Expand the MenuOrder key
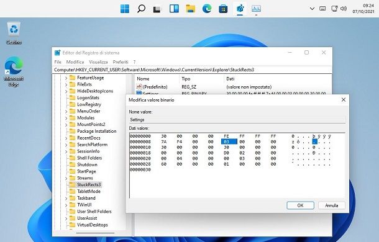Image resolution: width=379 pixels, height=242 pixels. point(66,111)
